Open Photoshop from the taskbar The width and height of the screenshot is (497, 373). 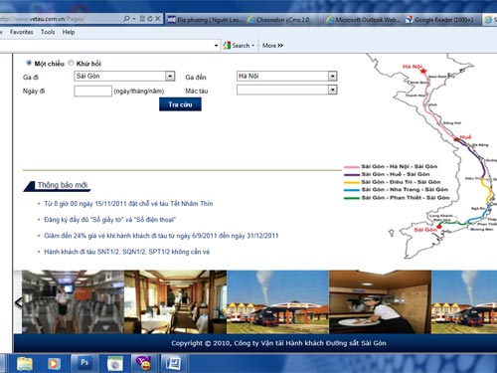84,363
